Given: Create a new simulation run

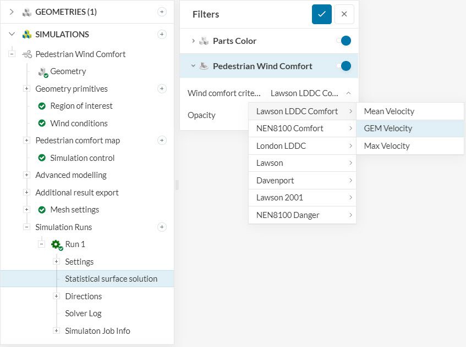Looking at the screenshot, I should tap(162, 227).
